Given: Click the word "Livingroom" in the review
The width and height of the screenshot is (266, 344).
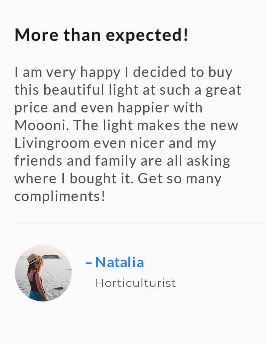Looking at the screenshot, I should point(51,143).
